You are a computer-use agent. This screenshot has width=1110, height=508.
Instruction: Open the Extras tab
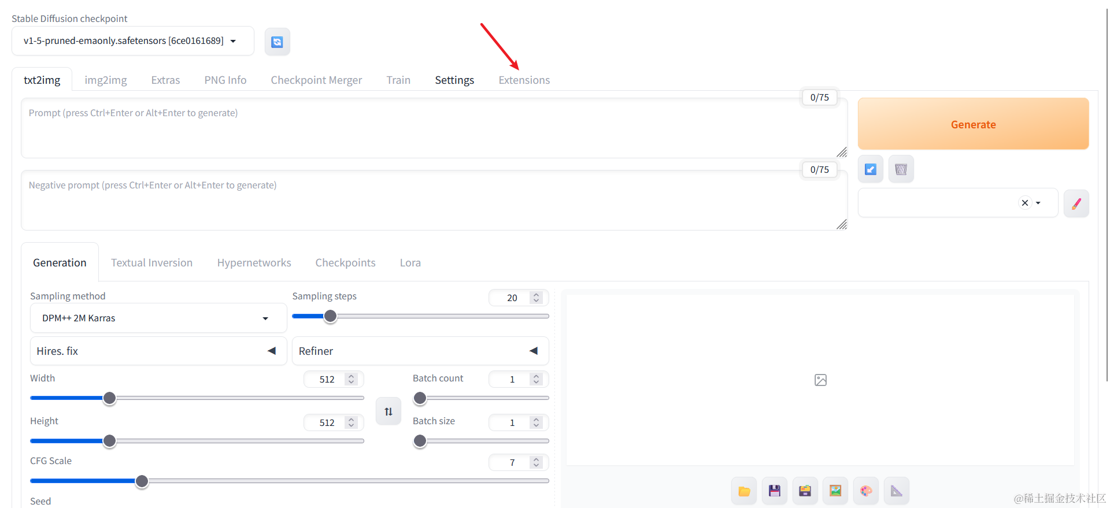pos(165,80)
